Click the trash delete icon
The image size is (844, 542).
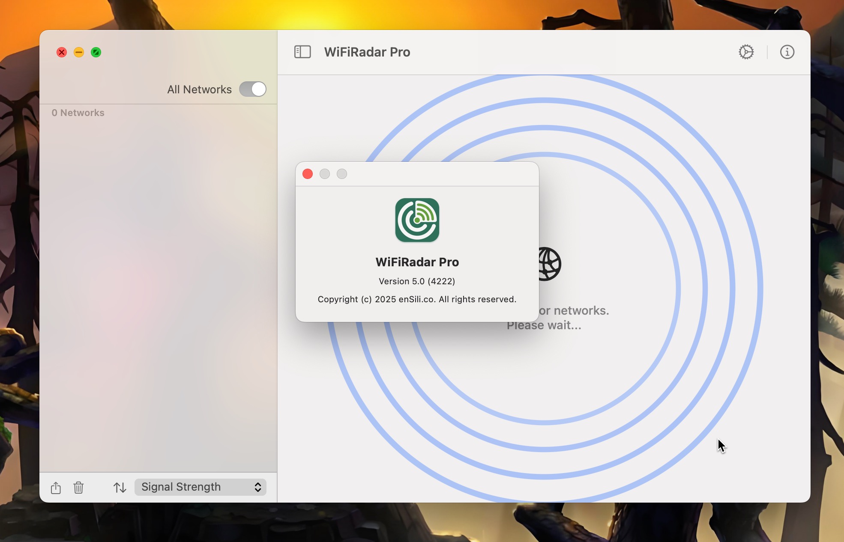pyautogui.click(x=78, y=487)
